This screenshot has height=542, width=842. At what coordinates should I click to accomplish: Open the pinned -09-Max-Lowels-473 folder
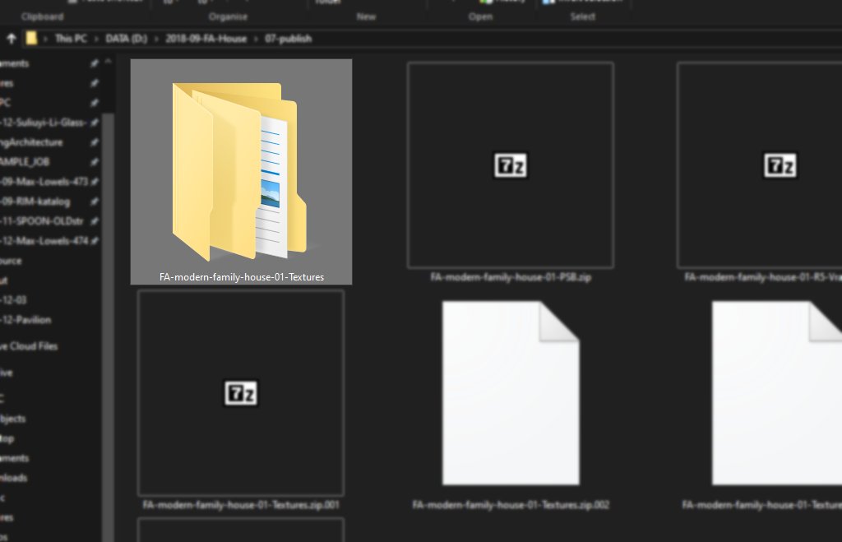44,182
